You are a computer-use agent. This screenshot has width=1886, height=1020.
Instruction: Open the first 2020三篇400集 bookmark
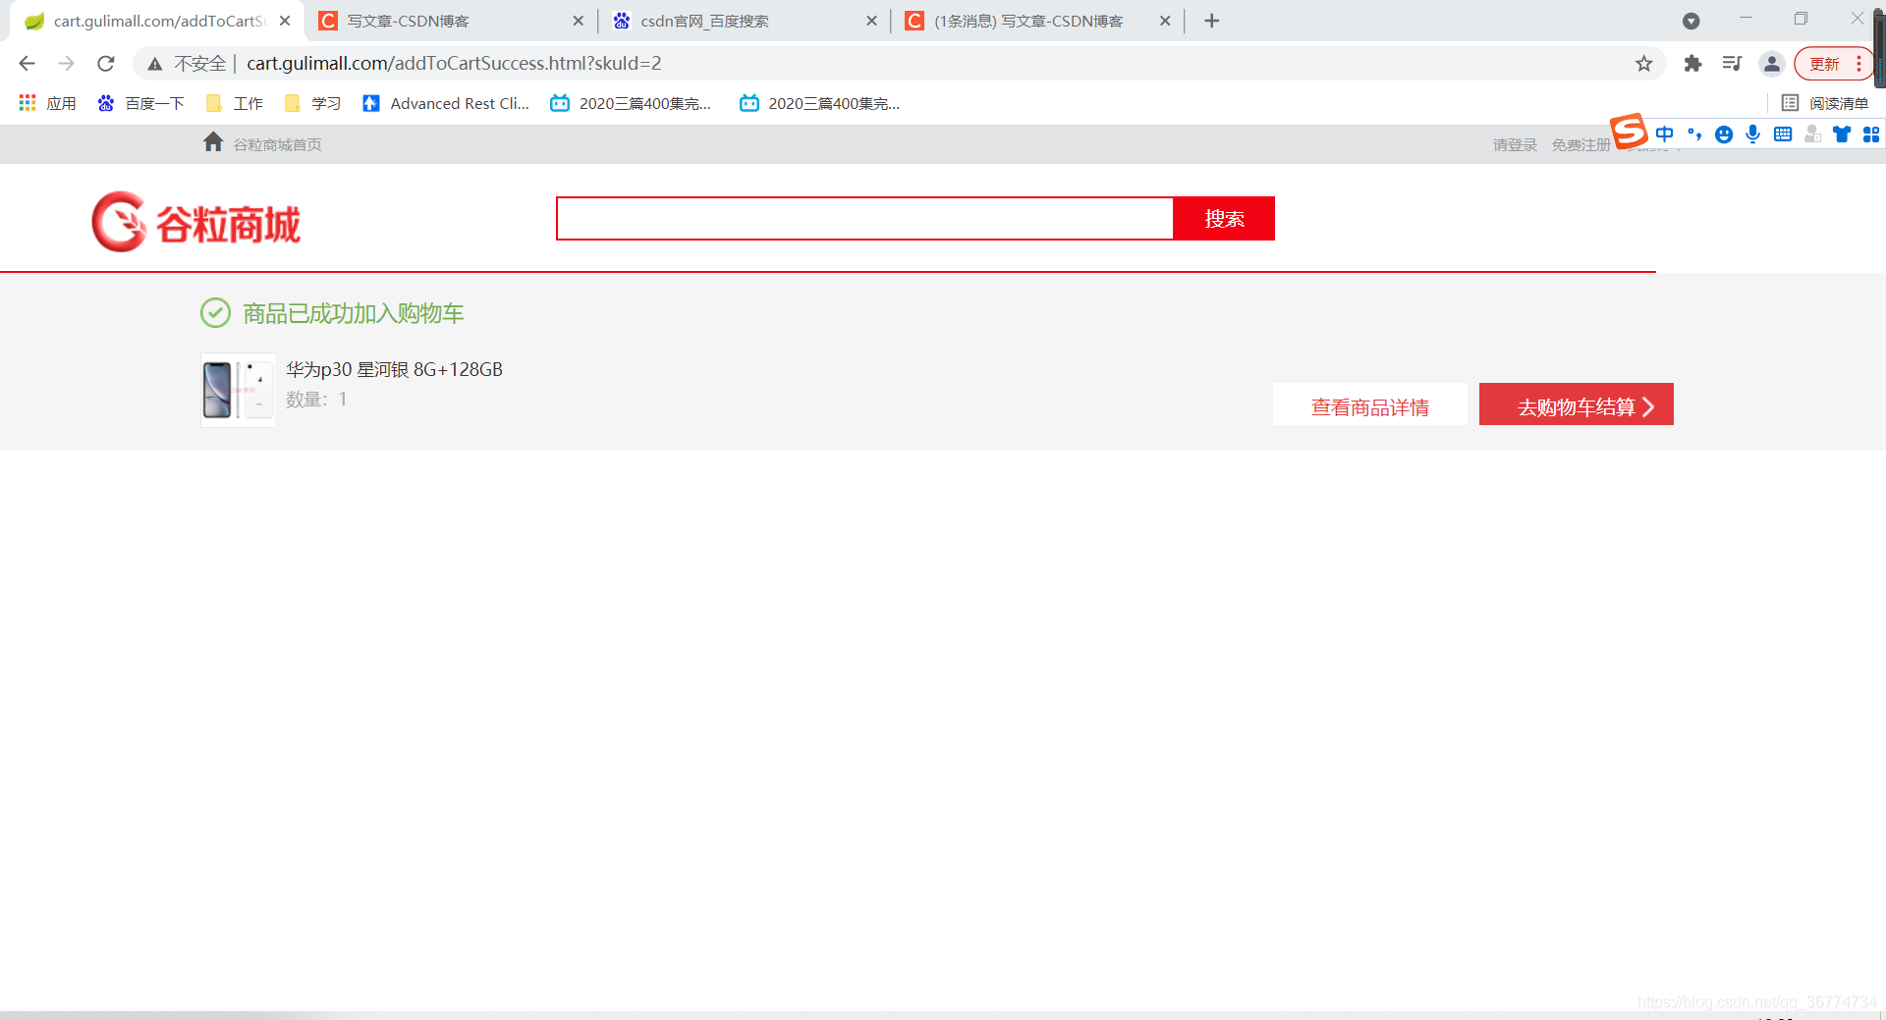631,103
